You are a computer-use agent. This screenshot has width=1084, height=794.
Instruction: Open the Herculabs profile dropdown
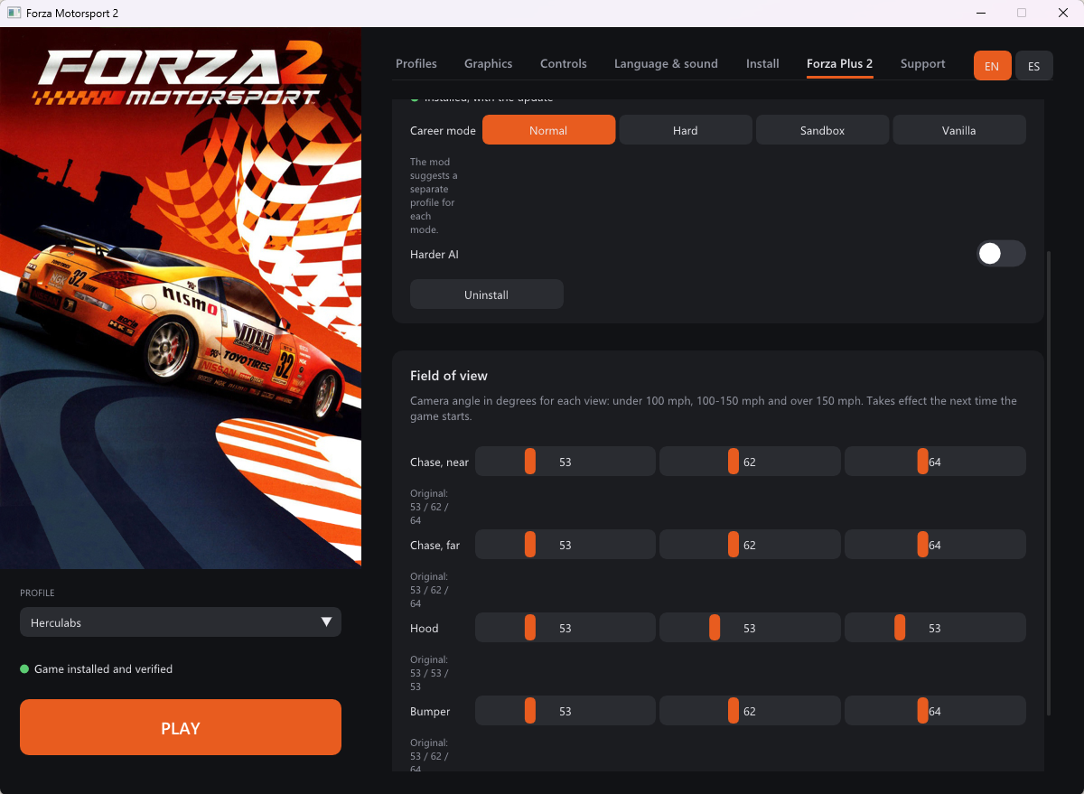181,622
